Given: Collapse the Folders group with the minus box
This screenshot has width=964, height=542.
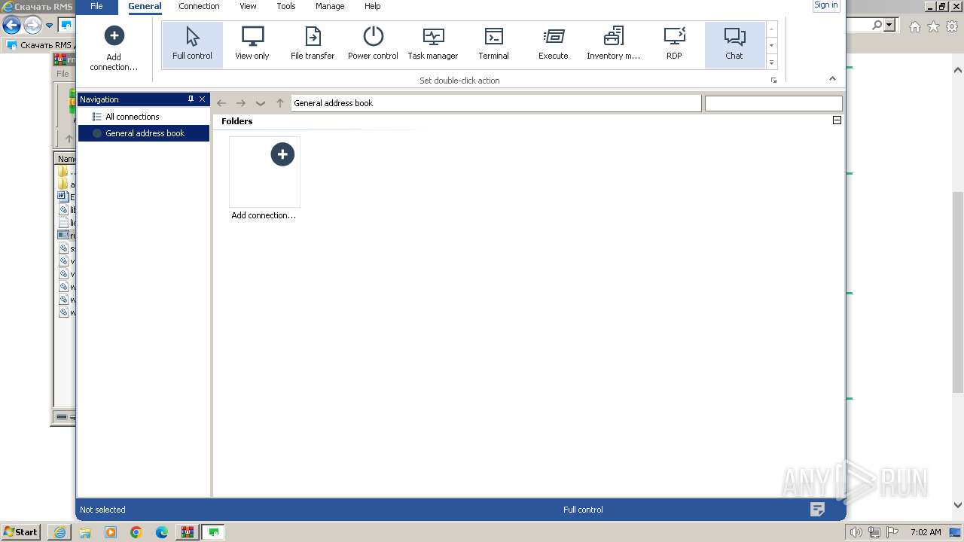Looking at the screenshot, I should 837,120.
